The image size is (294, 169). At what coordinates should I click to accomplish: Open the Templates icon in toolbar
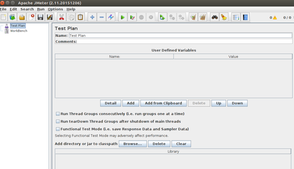point(12,17)
